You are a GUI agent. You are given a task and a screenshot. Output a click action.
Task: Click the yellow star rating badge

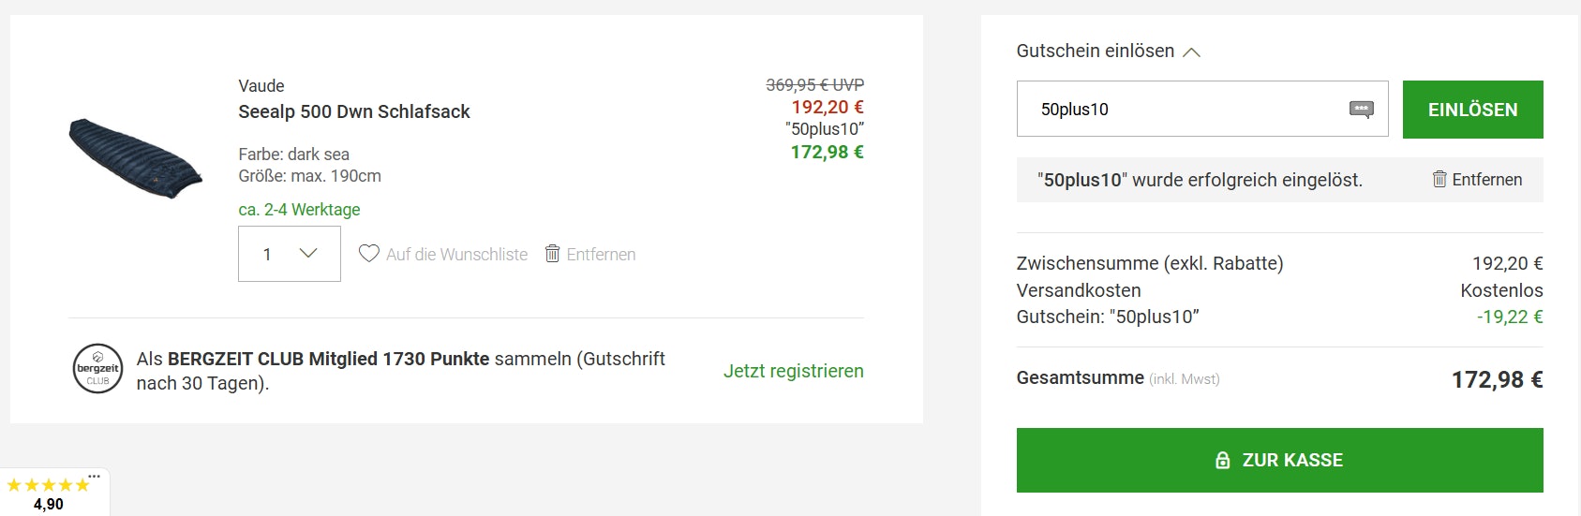[48, 485]
